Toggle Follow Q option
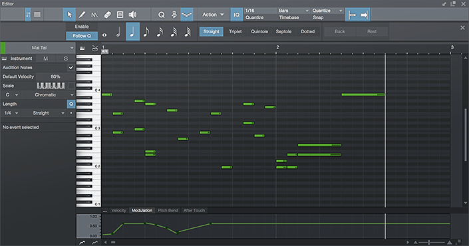 [82, 36]
